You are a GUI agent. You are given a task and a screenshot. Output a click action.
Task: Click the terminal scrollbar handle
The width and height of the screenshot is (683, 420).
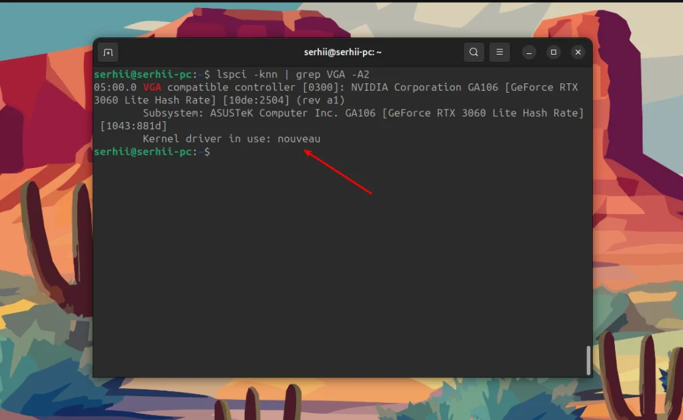(x=588, y=360)
